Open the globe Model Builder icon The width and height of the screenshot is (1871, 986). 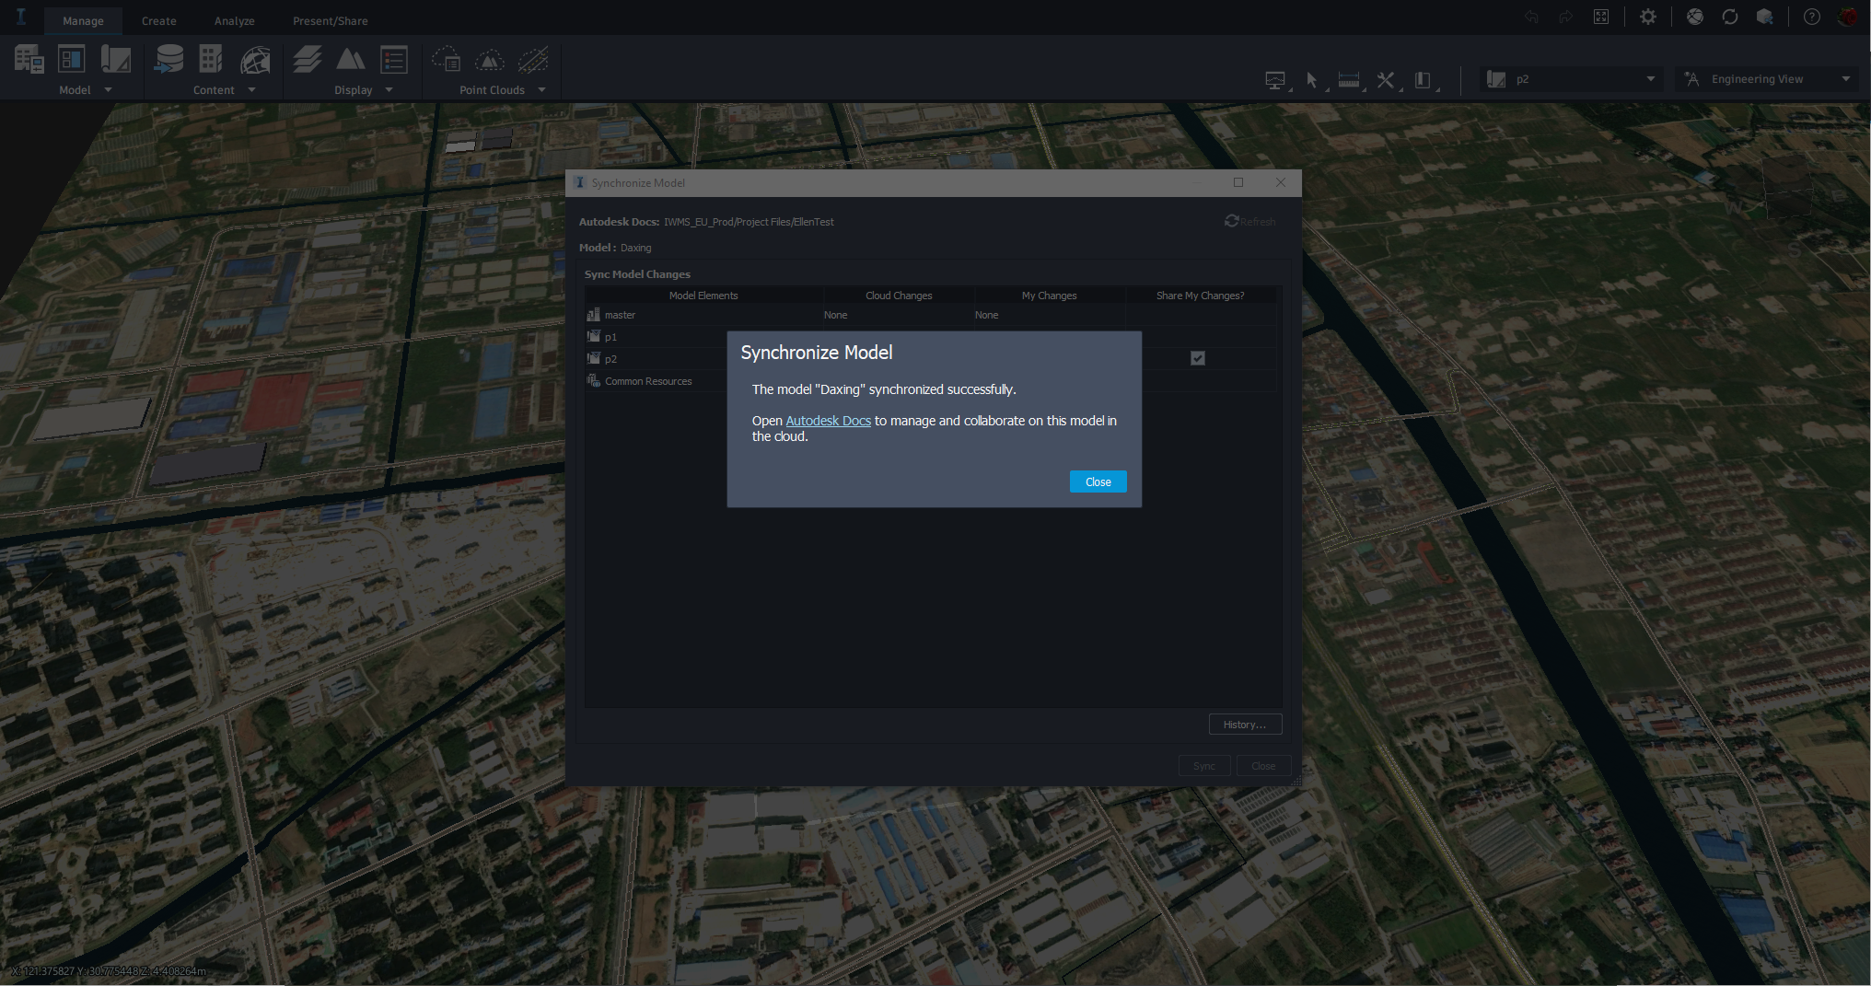[255, 60]
